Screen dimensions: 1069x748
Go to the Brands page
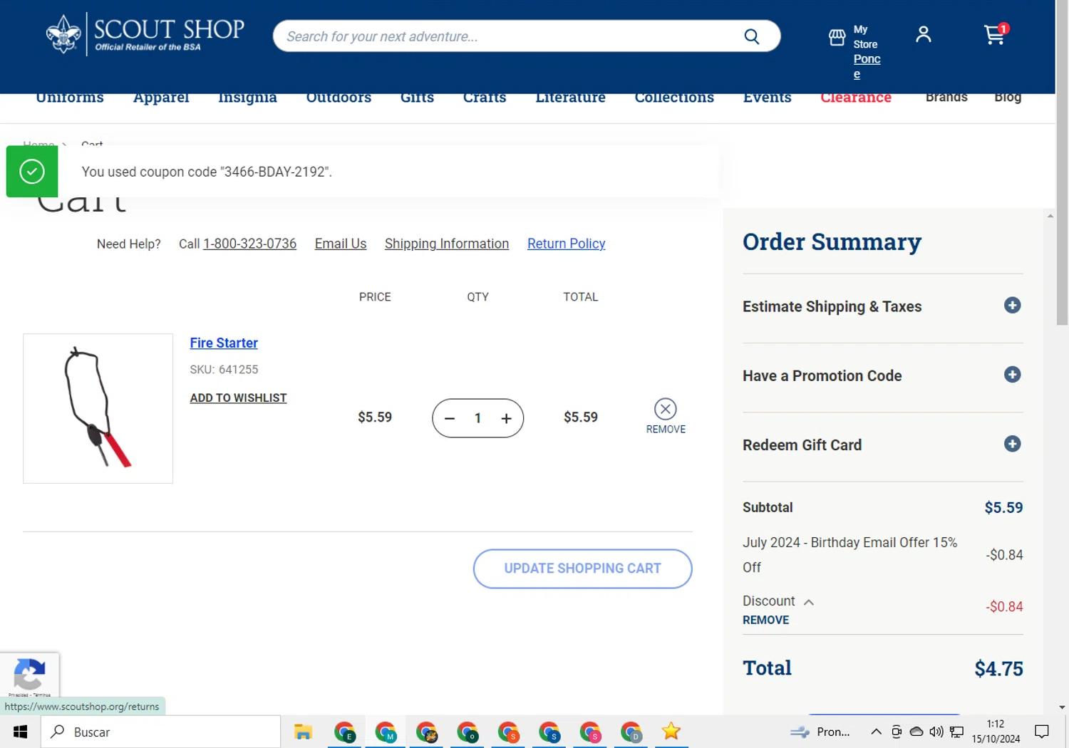tap(946, 97)
